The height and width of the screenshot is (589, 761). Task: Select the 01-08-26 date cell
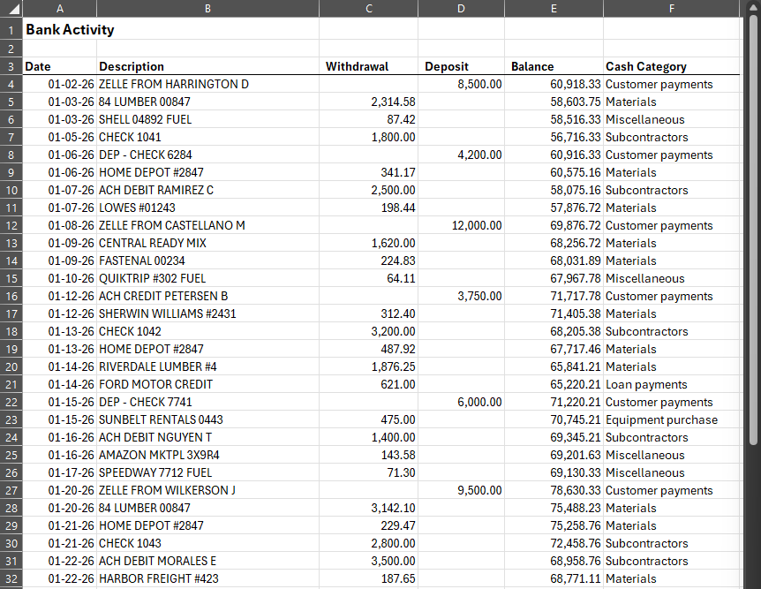point(60,226)
